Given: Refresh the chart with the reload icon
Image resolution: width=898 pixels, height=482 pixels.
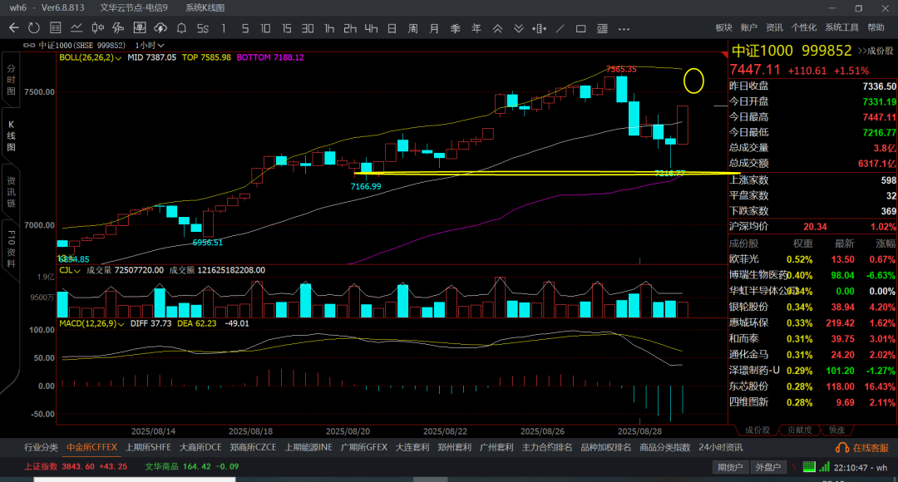Looking at the screenshot, I should pyautogui.click(x=34, y=28).
